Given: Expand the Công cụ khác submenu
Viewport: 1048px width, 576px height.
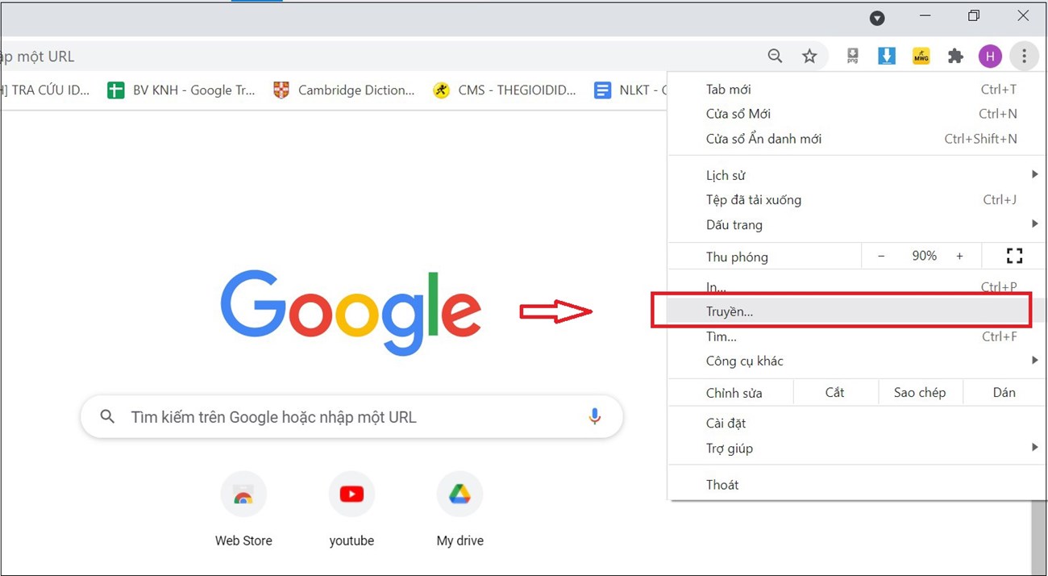Looking at the screenshot, I should click(x=857, y=361).
